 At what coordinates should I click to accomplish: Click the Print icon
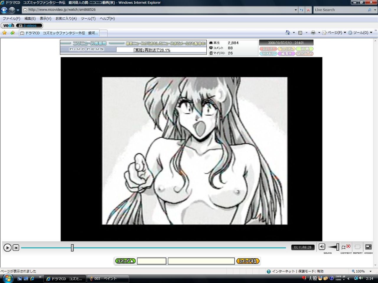click(313, 33)
